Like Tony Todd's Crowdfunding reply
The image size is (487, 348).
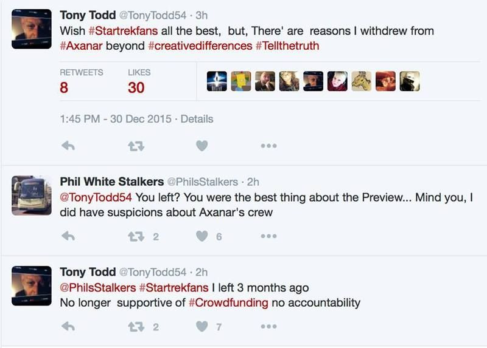(201, 327)
